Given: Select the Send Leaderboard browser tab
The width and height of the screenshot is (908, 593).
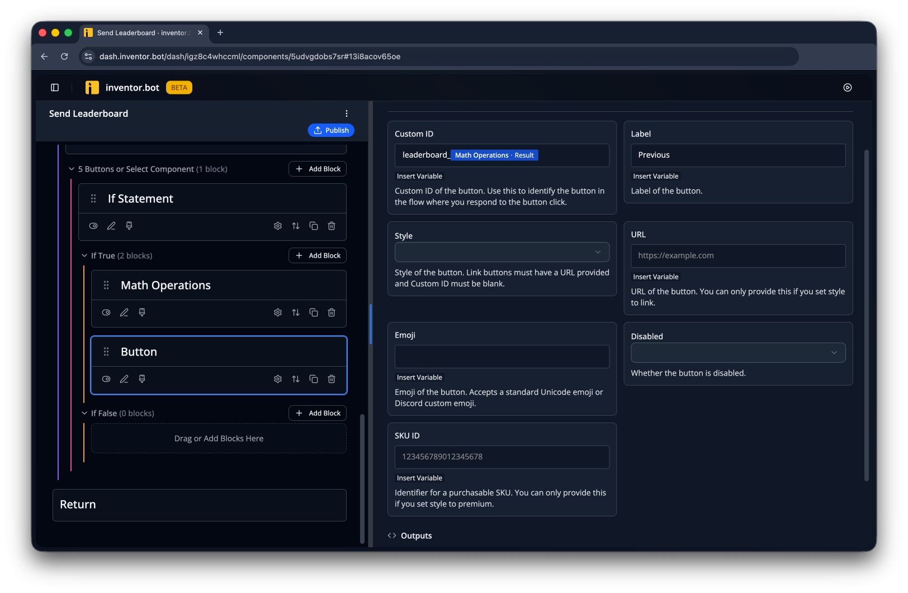Looking at the screenshot, I should [144, 33].
